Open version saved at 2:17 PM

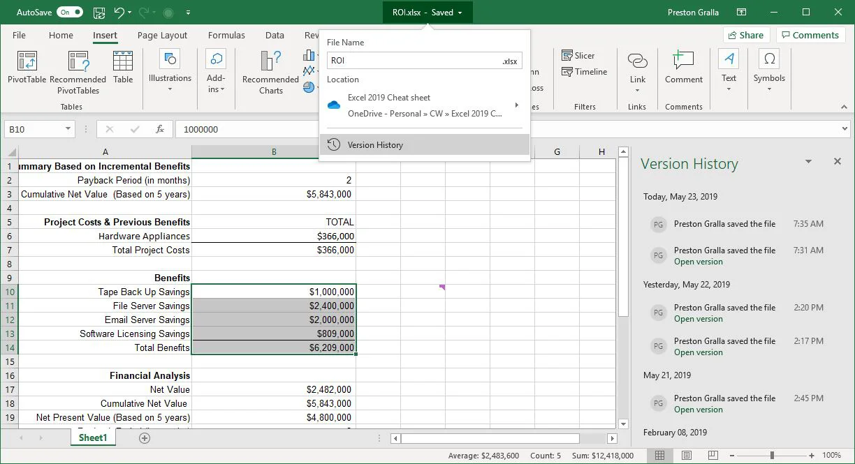pos(699,352)
